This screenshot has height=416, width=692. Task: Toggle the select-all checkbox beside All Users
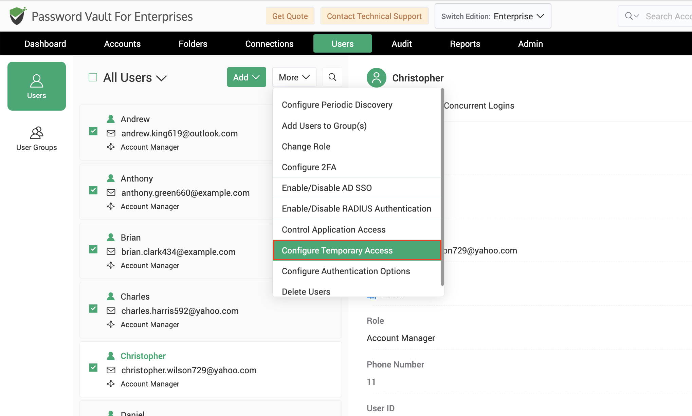click(x=93, y=77)
